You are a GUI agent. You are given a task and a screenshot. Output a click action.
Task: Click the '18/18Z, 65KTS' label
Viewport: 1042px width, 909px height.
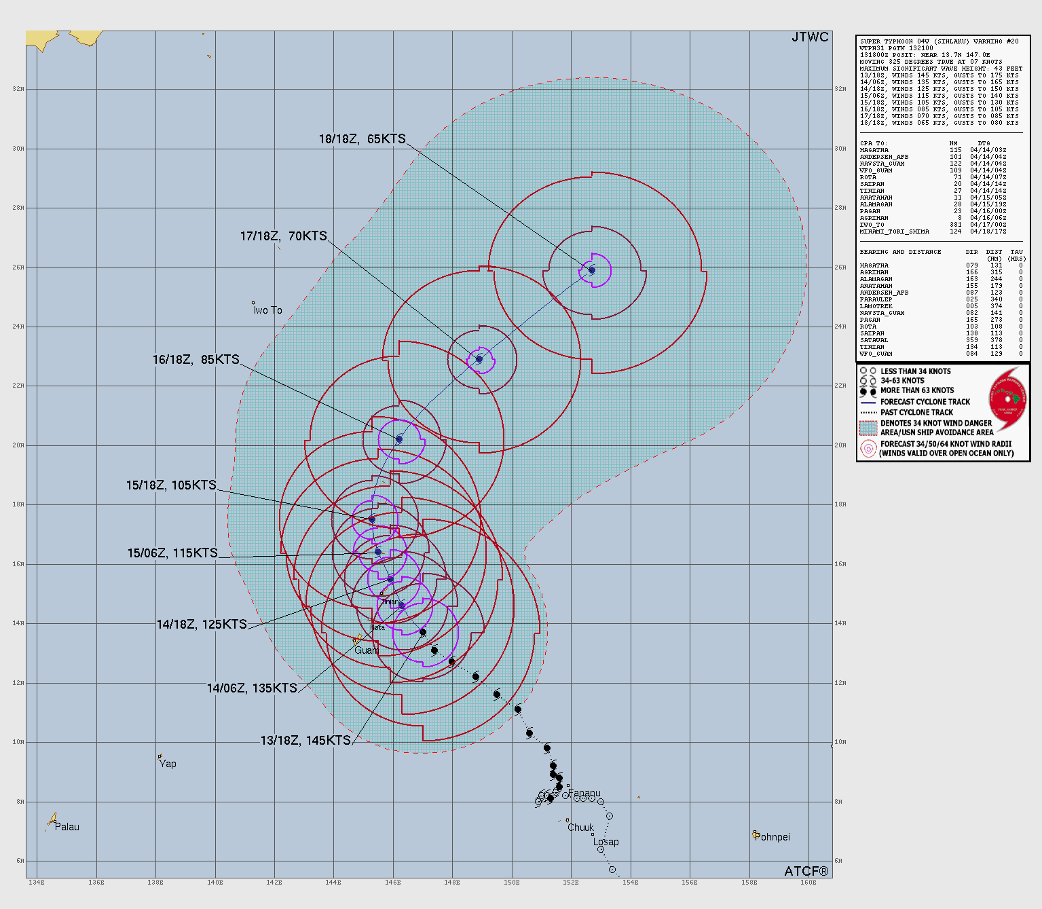pos(362,139)
